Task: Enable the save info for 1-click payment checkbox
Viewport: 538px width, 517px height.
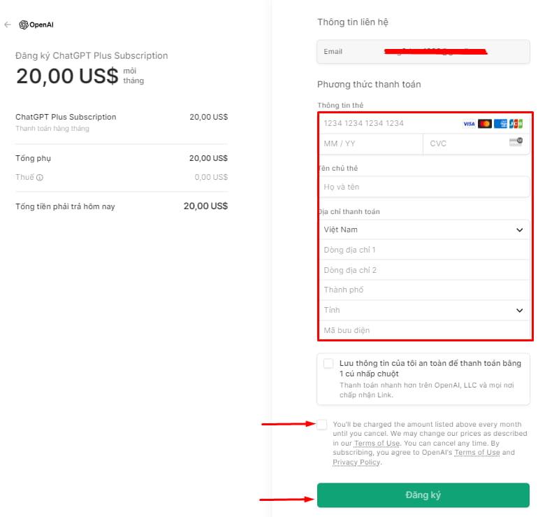Action: (x=328, y=364)
